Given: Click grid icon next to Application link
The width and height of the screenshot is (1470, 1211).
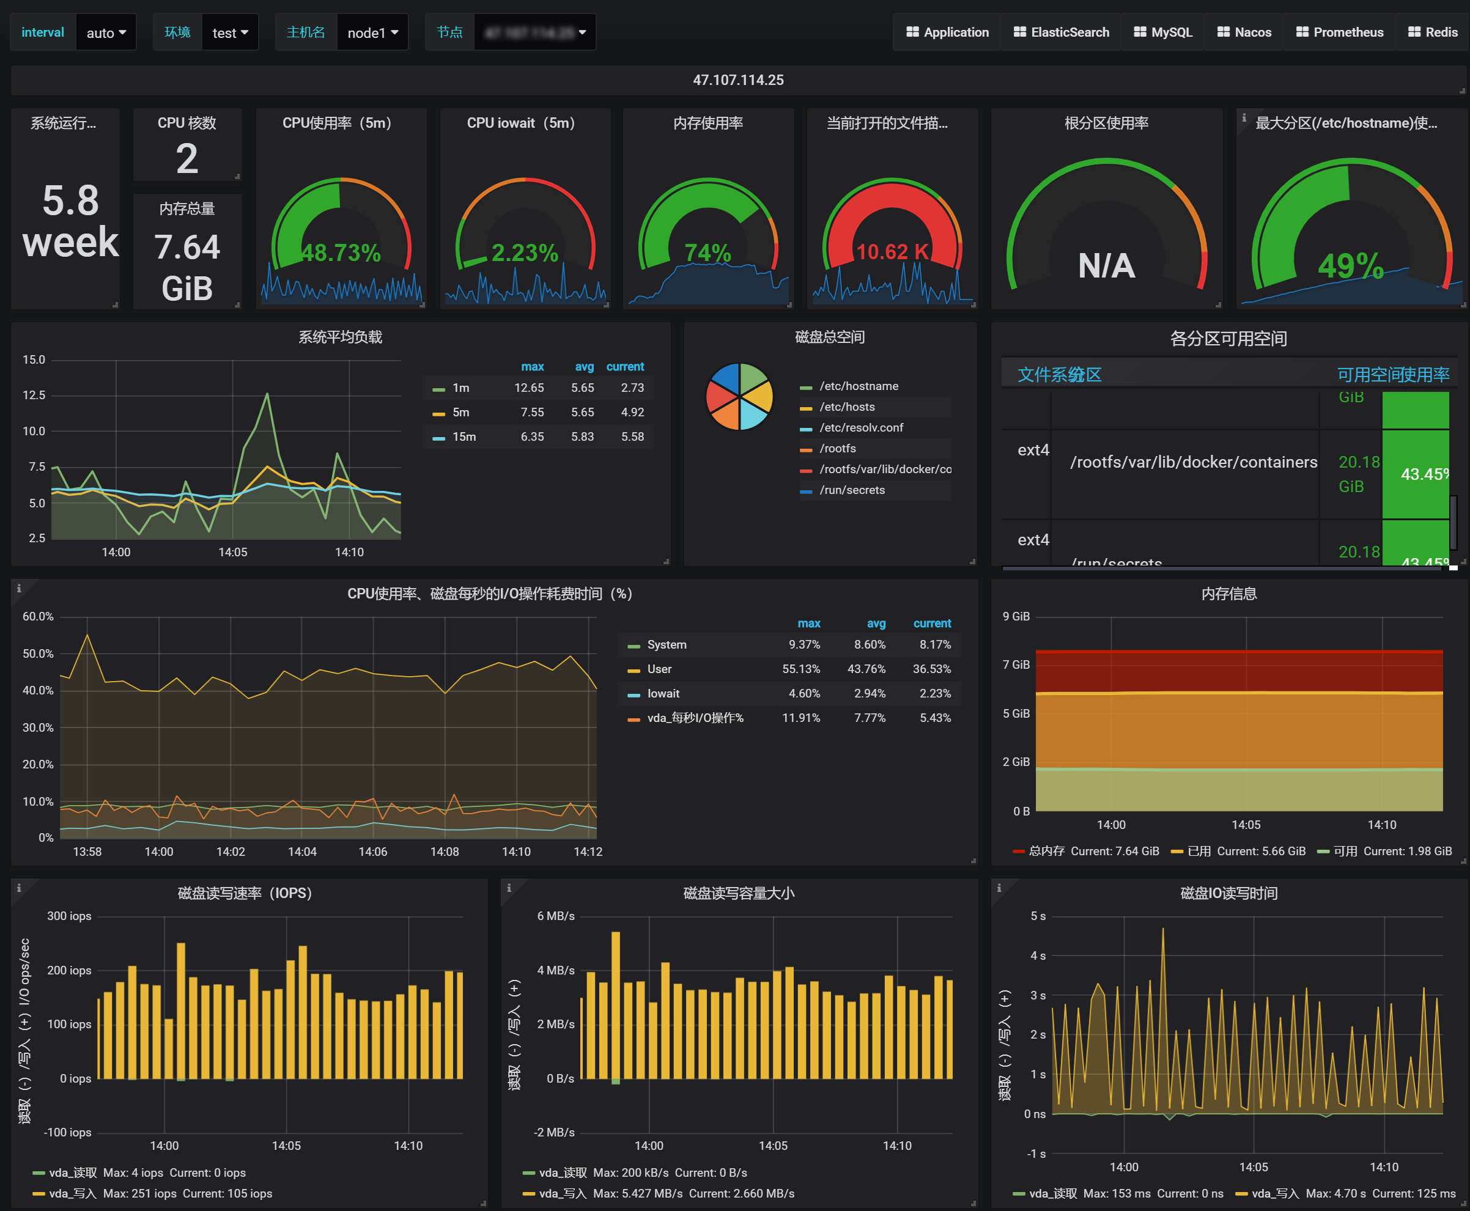Looking at the screenshot, I should 912,32.
